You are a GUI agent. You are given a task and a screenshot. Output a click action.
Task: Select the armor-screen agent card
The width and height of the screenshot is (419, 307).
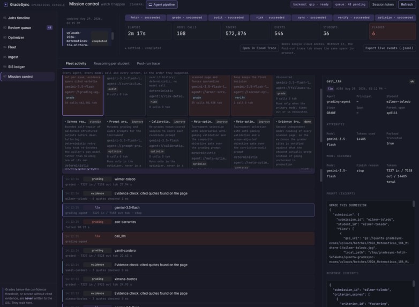[209, 95]
